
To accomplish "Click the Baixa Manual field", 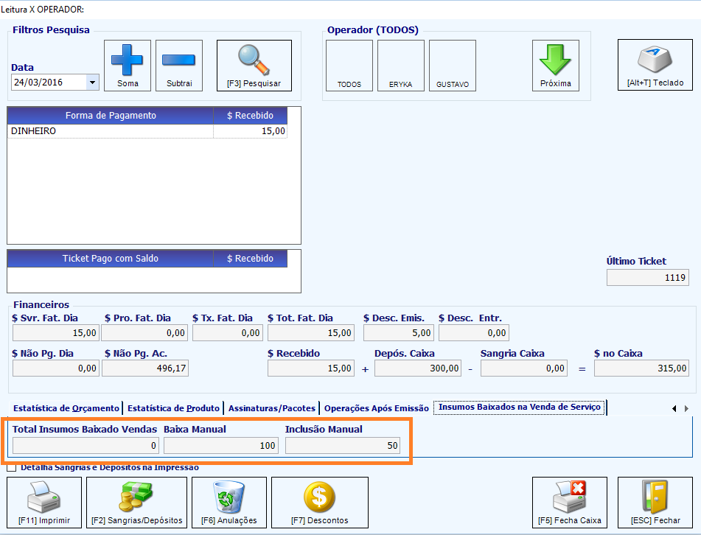I will click(221, 446).
